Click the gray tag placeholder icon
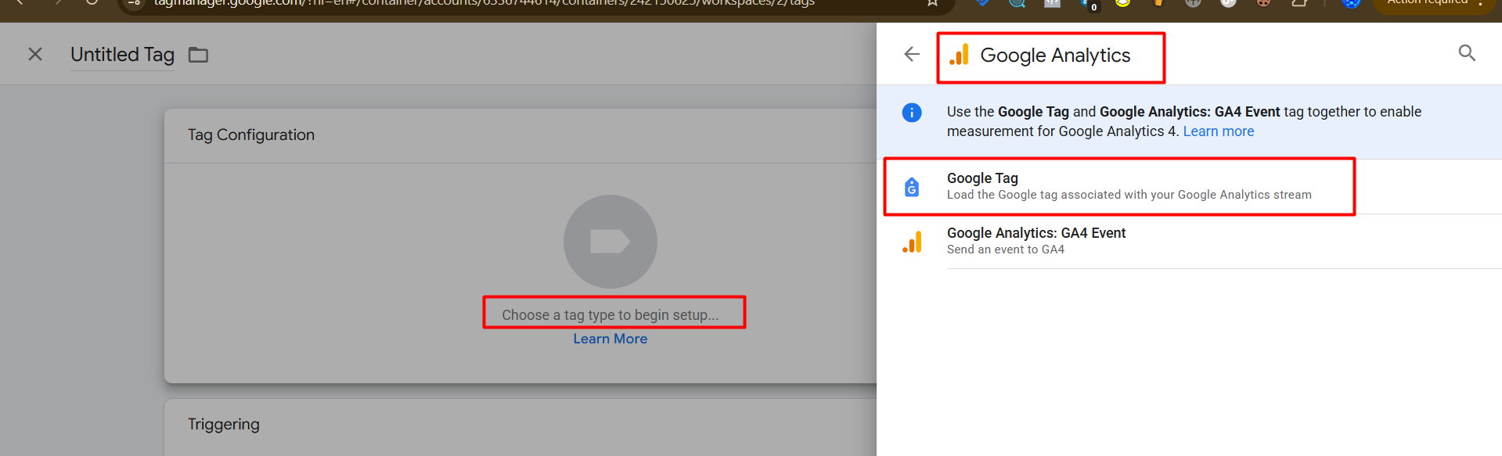The height and width of the screenshot is (456, 1502). coord(610,241)
